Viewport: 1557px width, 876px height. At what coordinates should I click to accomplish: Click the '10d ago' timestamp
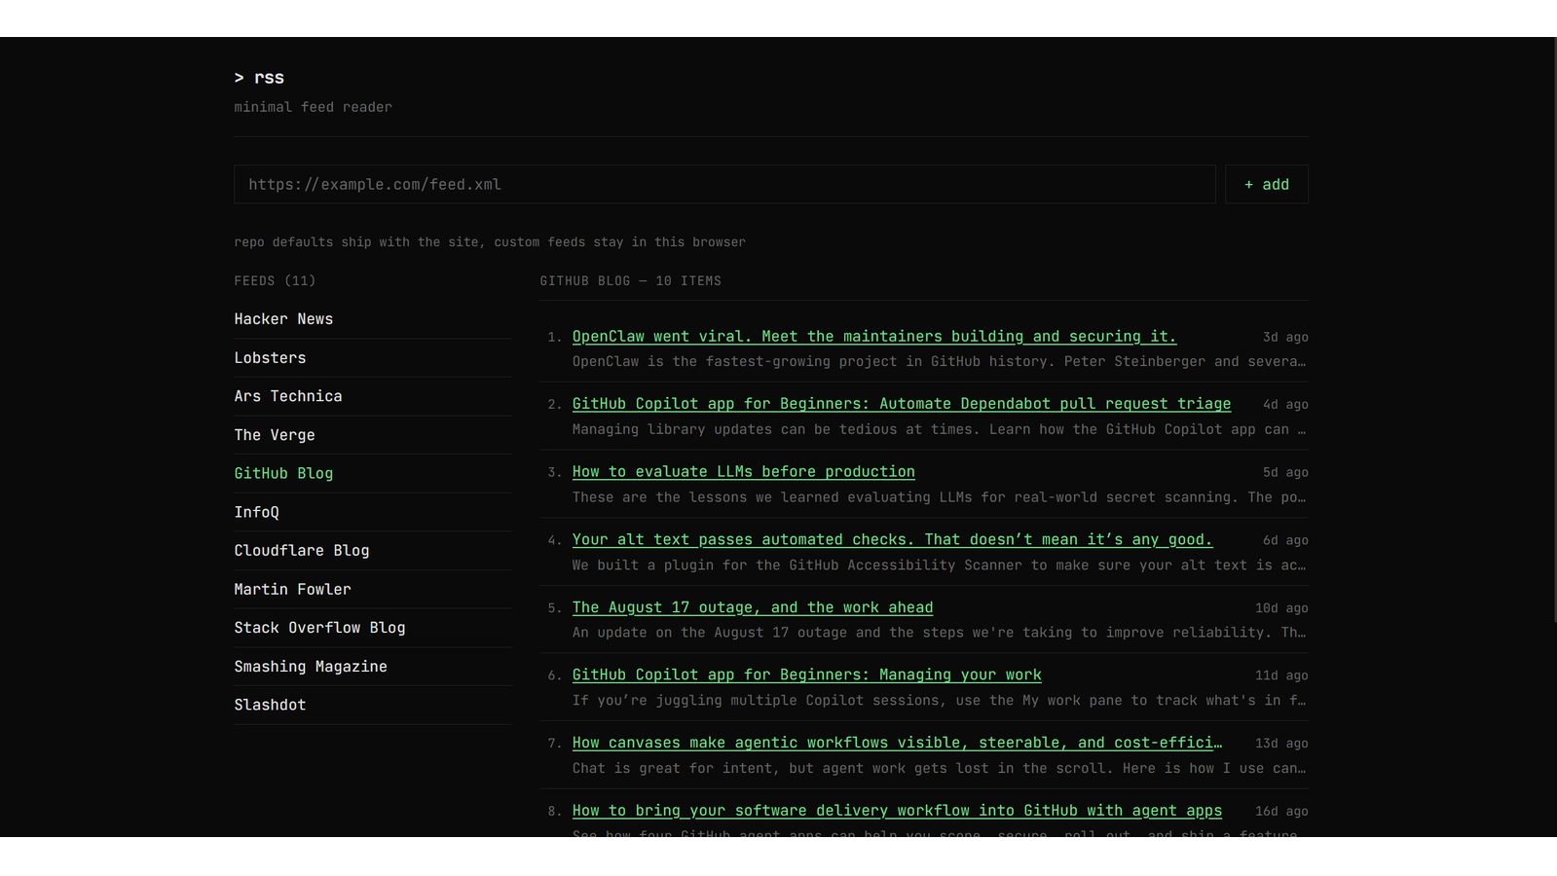pyautogui.click(x=1281, y=608)
